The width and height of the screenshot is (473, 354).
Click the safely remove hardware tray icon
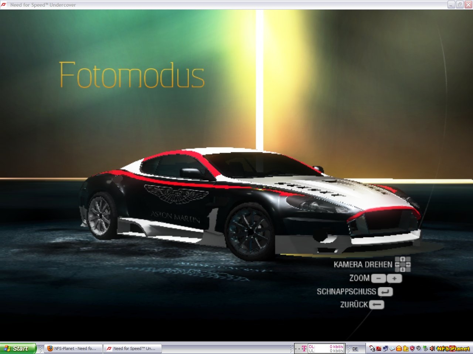tap(425, 348)
